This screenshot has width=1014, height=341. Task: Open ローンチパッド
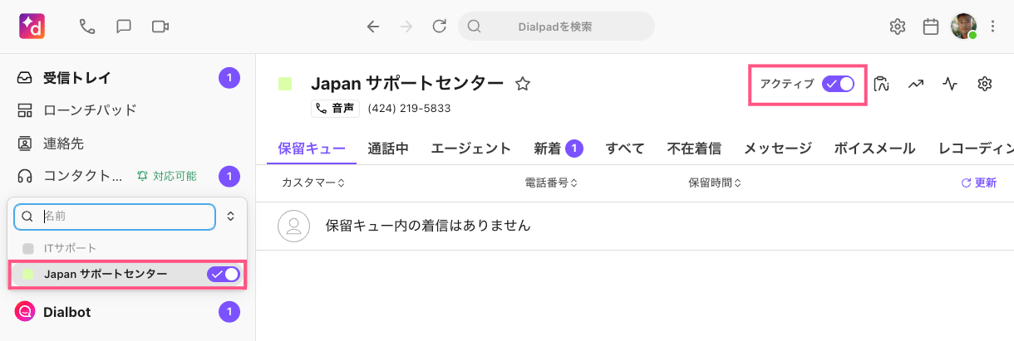[90, 110]
